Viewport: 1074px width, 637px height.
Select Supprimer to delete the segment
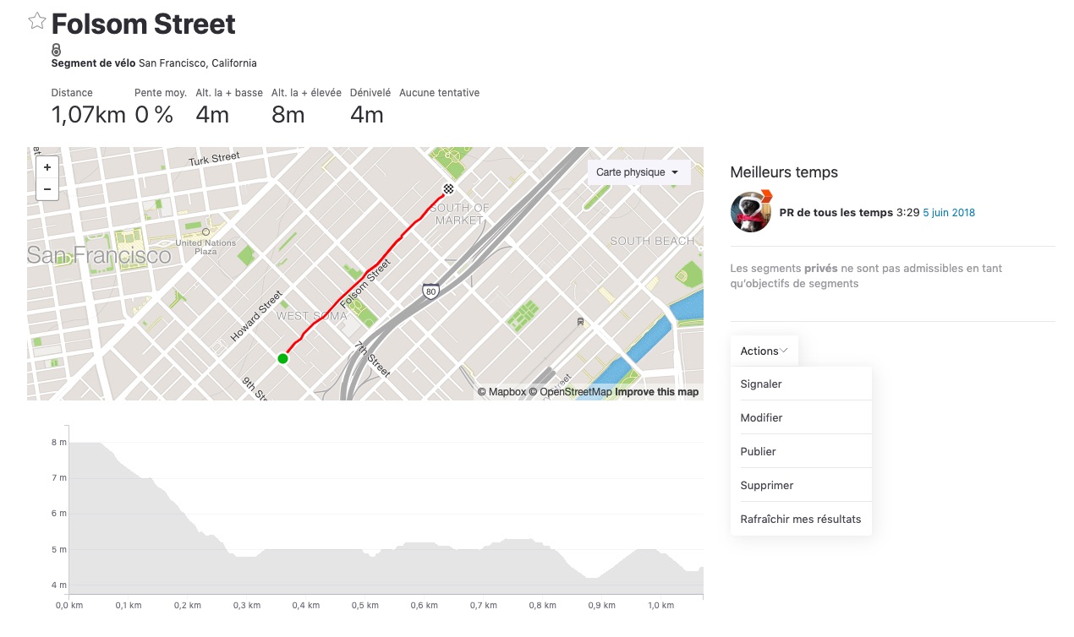[x=766, y=485]
